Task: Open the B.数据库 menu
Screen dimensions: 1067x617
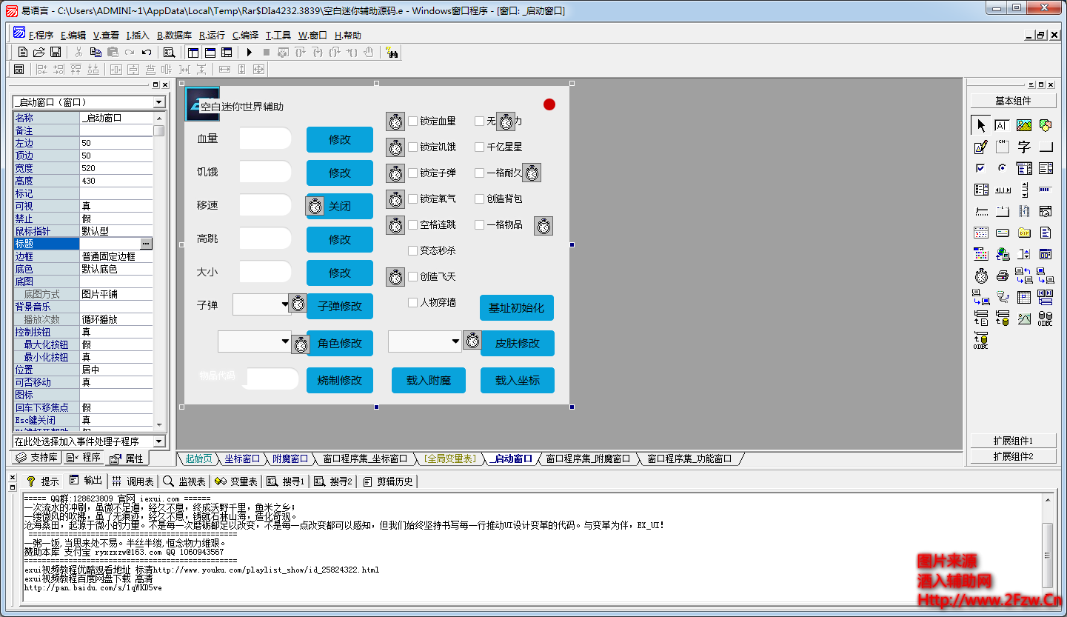Action: [x=174, y=35]
